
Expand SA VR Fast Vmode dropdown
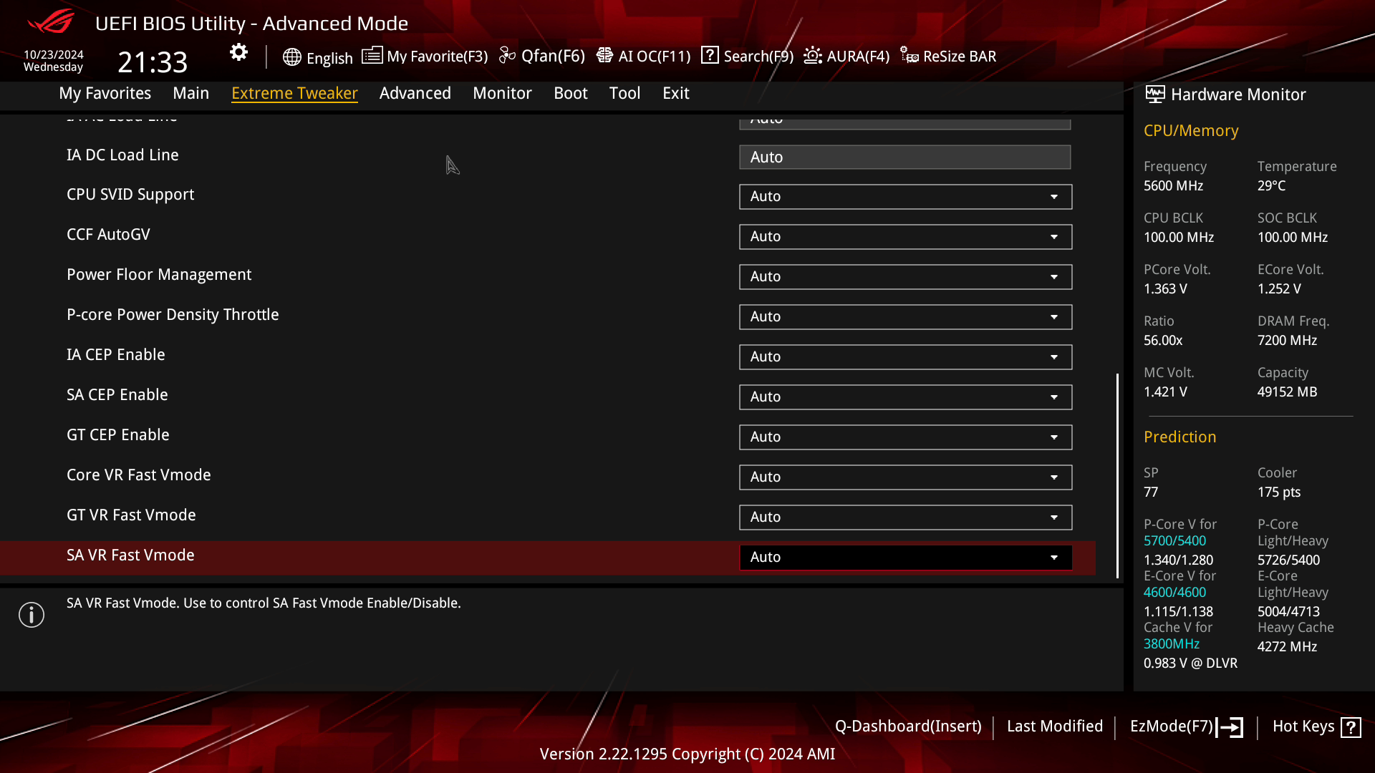point(1054,557)
